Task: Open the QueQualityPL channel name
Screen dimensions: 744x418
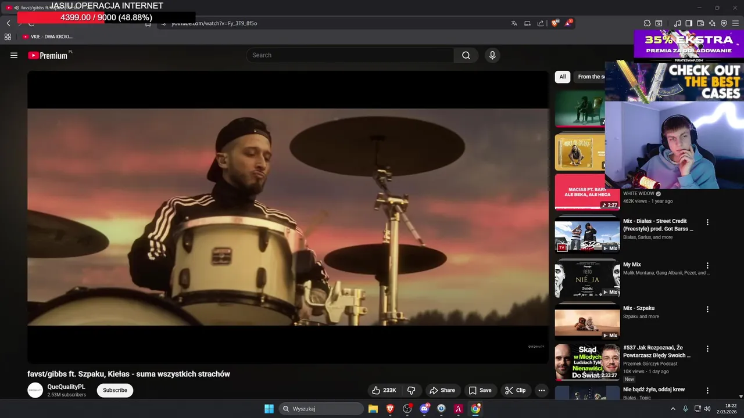Action: coord(66,387)
